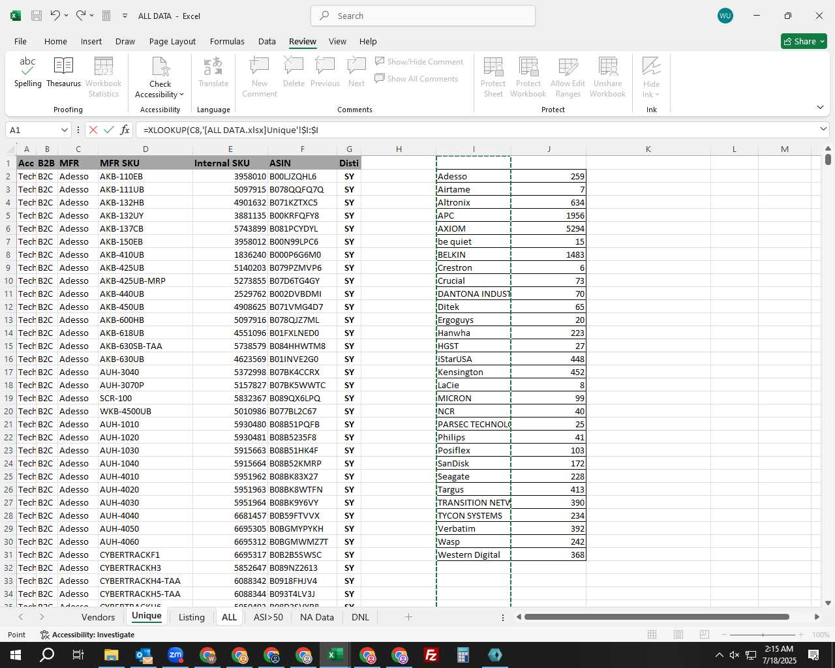835x668 pixels.
Task: Cancel the formula entry
Action: [93, 130]
